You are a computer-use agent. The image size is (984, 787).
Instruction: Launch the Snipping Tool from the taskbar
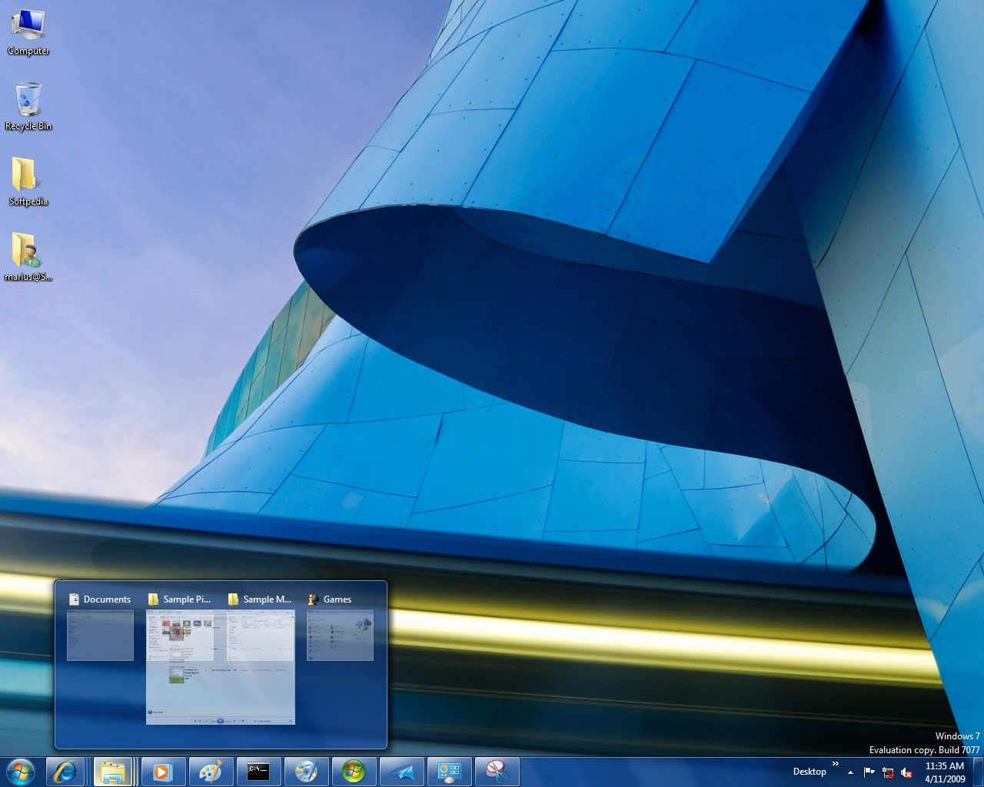click(x=497, y=772)
